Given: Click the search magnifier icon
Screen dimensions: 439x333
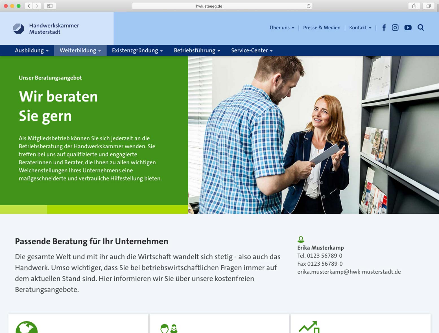Looking at the screenshot, I should (421, 28).
